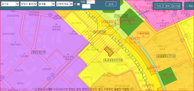This screenshot has width=194, height=91.
Task: Click the 안양우편물류센터 post office map icon
Action: pos(56,24)
